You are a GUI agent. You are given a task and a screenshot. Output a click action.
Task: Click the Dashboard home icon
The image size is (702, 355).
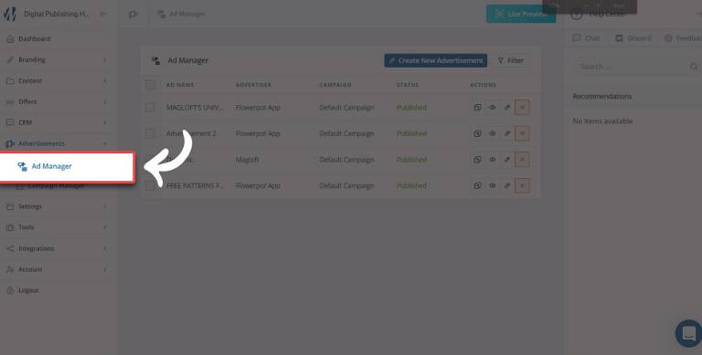click(x=10, y=39)
